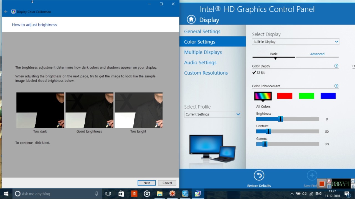Select the red color channel swatch
Image resolution: width=355 pixels, height=199 pixels.
click(285, 96)
